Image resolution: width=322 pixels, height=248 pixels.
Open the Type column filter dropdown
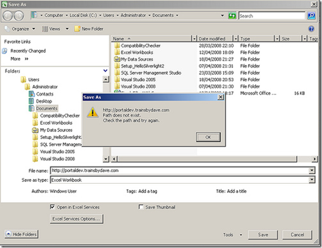coord(277,38)
